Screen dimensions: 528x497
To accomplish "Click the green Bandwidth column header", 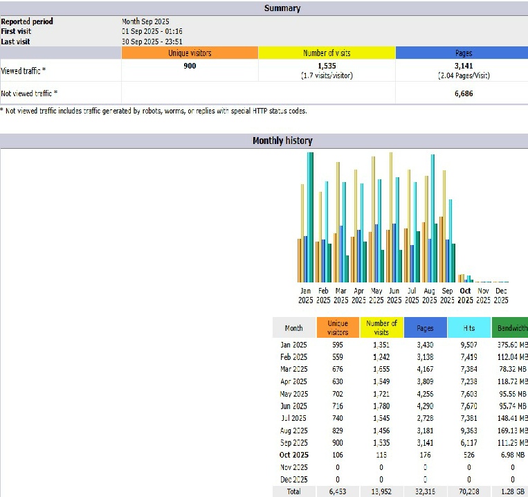I will point(509,328).
